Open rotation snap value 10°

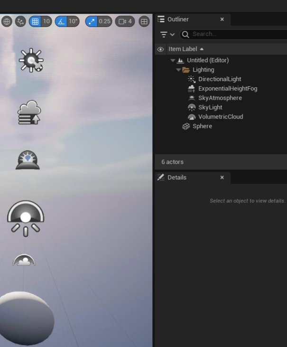pyautogui.click(x=73, y=21)
